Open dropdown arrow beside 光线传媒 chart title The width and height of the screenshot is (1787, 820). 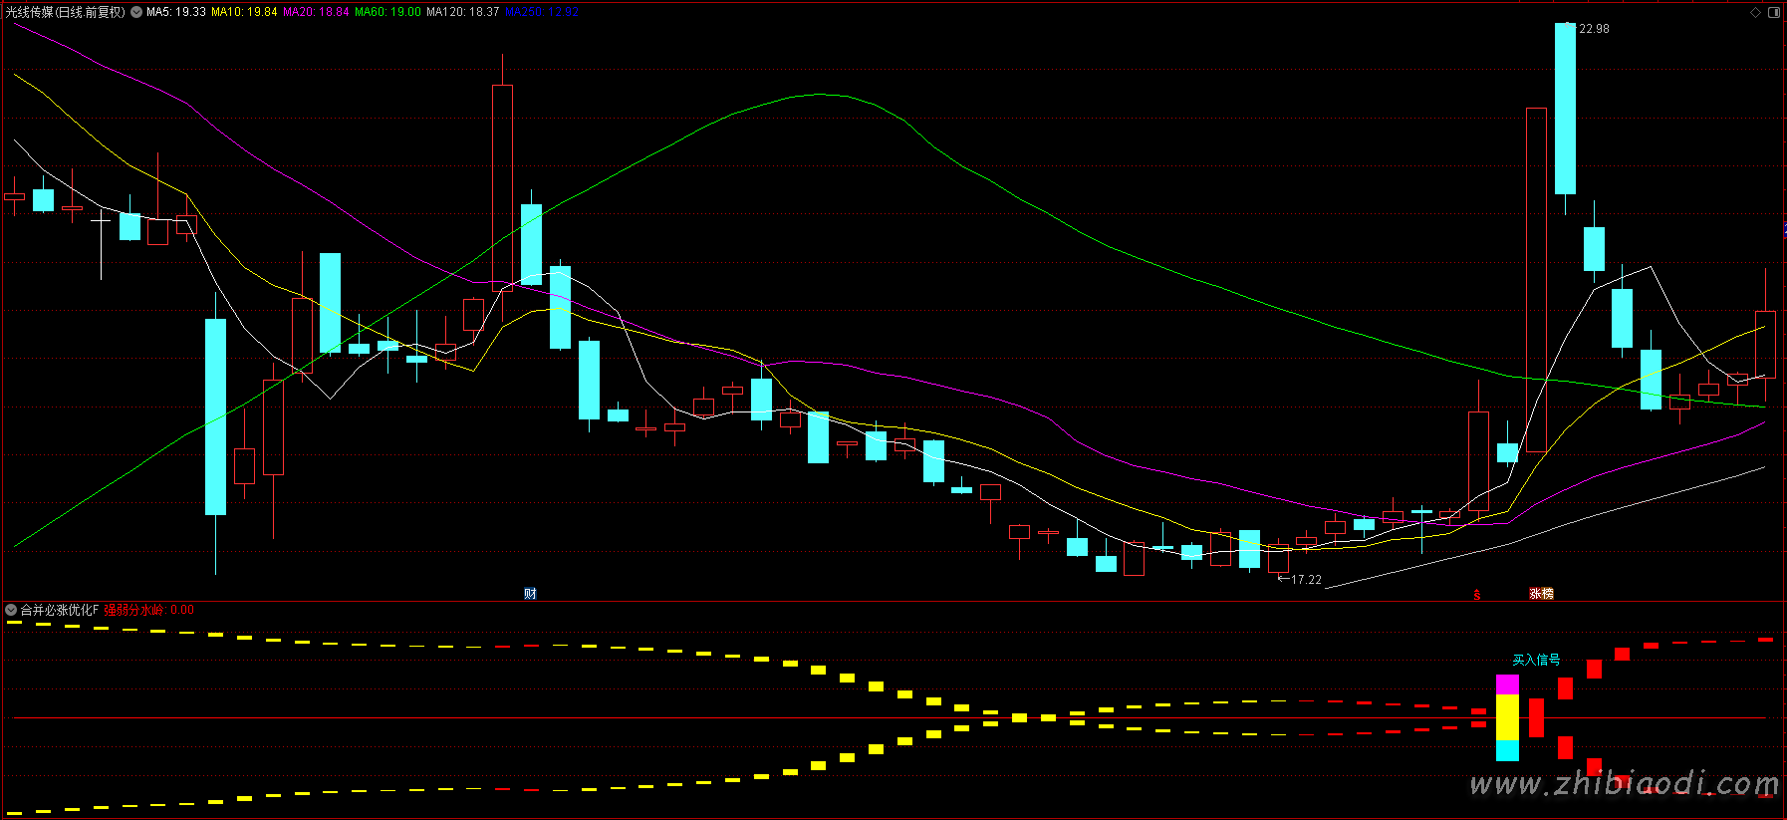point(136,12)
